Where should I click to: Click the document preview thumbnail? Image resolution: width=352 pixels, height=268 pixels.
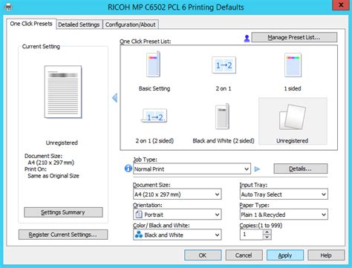[63, 92]
